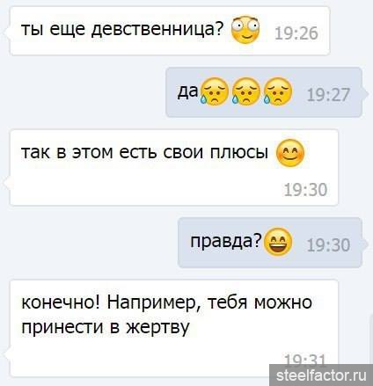Select the message 'ты еще девственница?'
Viewport: 373px width, 386px height.
click(x=170, y=31)
